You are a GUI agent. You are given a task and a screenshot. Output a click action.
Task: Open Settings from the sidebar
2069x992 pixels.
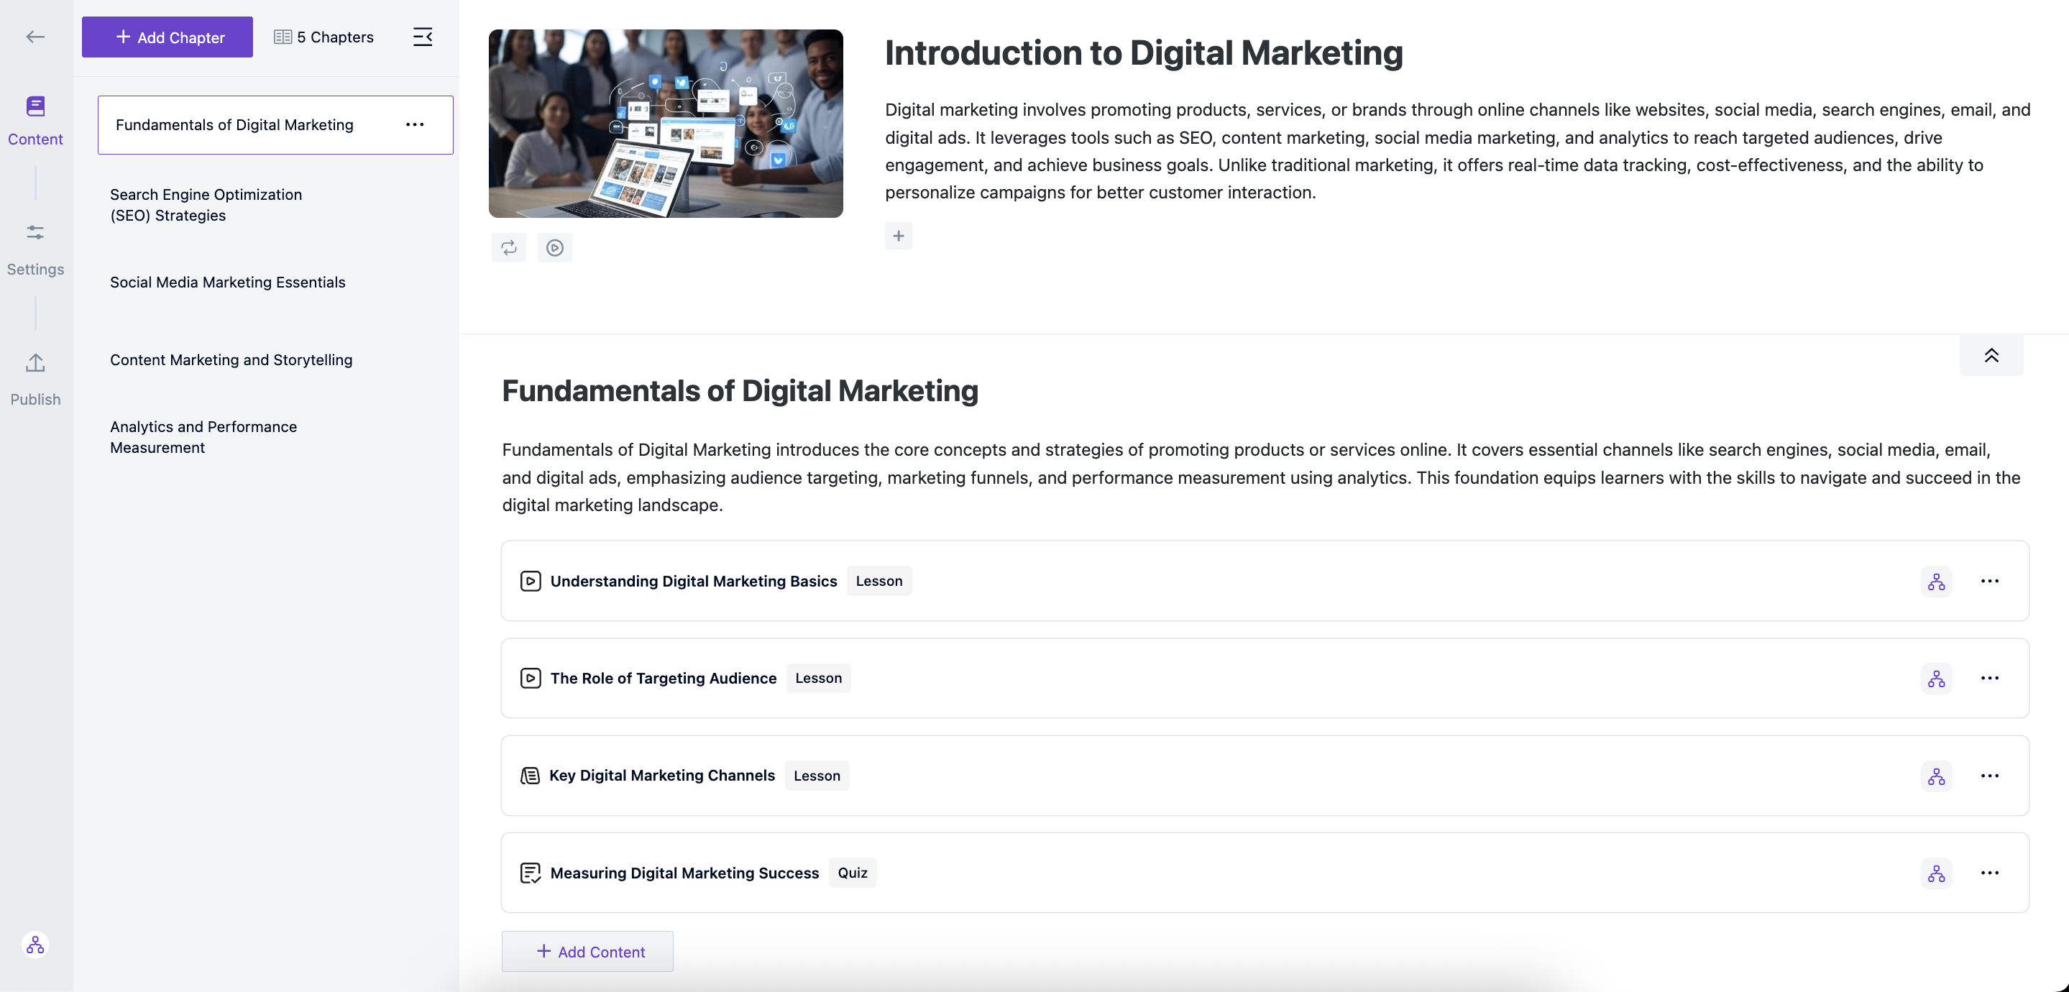[35, 247]
